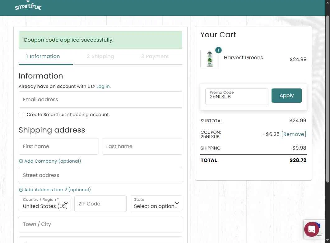This screenshot has width=330, height=243.
Task: Open the Smartfruit logo home link
Action: 28,6
